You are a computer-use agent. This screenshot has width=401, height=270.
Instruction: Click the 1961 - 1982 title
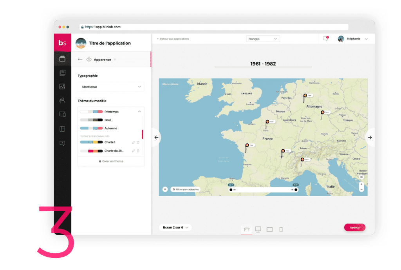(263, 64)
